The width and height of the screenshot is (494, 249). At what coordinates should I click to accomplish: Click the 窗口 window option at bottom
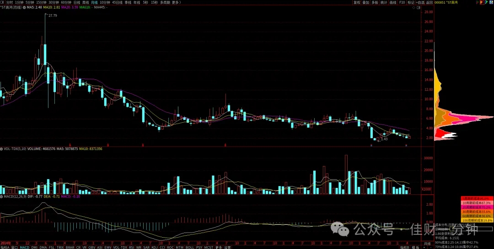pos(15,247)
